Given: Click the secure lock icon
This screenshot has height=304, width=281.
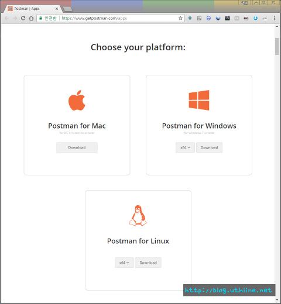Looking at the screenshot, I should (40, 18).
